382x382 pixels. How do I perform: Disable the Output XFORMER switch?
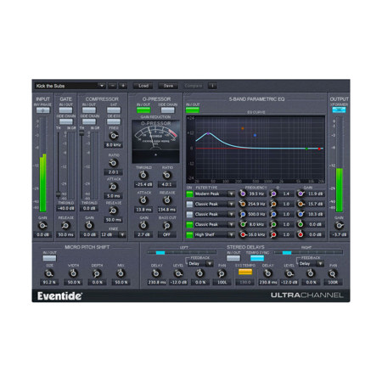(339, 110)
